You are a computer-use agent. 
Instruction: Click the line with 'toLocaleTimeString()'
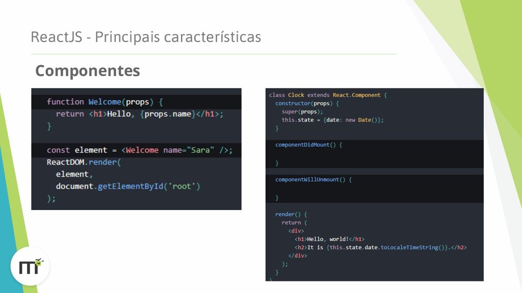coord(380,248)
